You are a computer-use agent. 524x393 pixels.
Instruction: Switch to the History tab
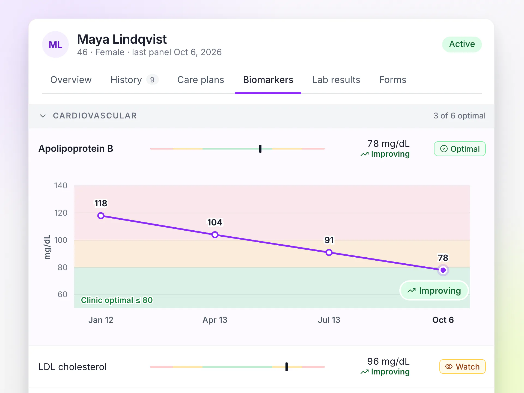point(134,80)
